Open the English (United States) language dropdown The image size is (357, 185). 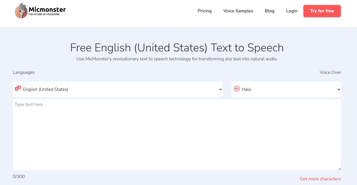click(118, 89)
